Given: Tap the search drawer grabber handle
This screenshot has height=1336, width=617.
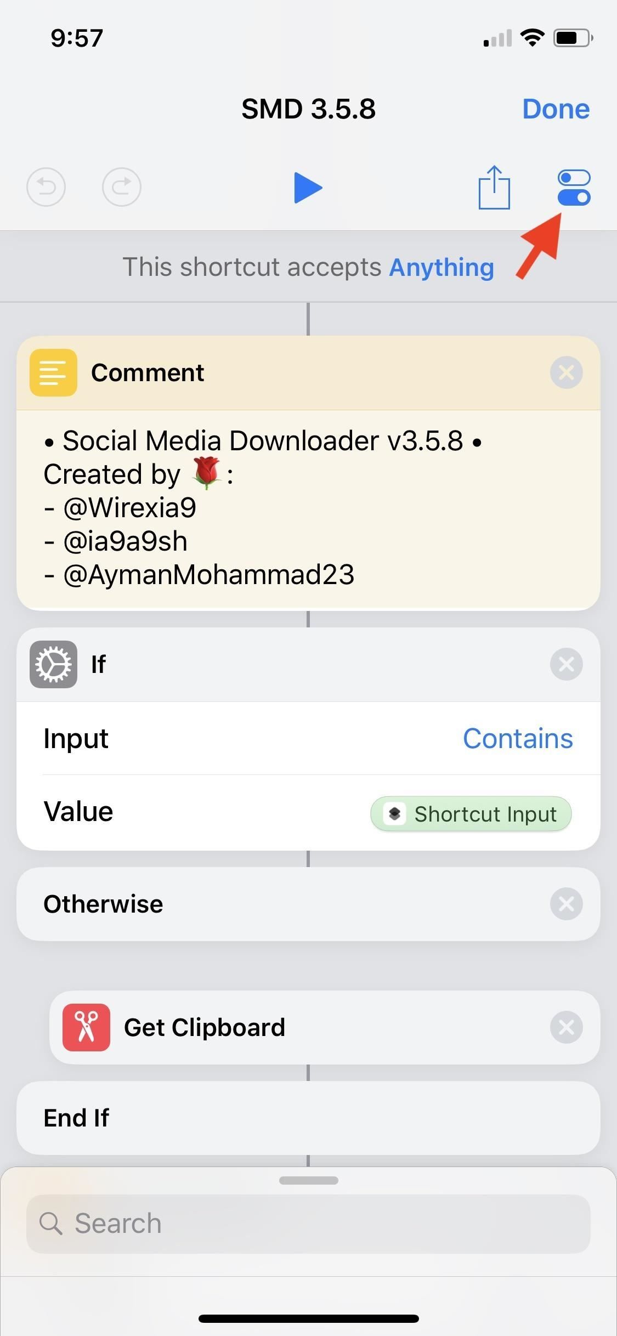Looking at the screenshot, I should tap(308, 1180).
